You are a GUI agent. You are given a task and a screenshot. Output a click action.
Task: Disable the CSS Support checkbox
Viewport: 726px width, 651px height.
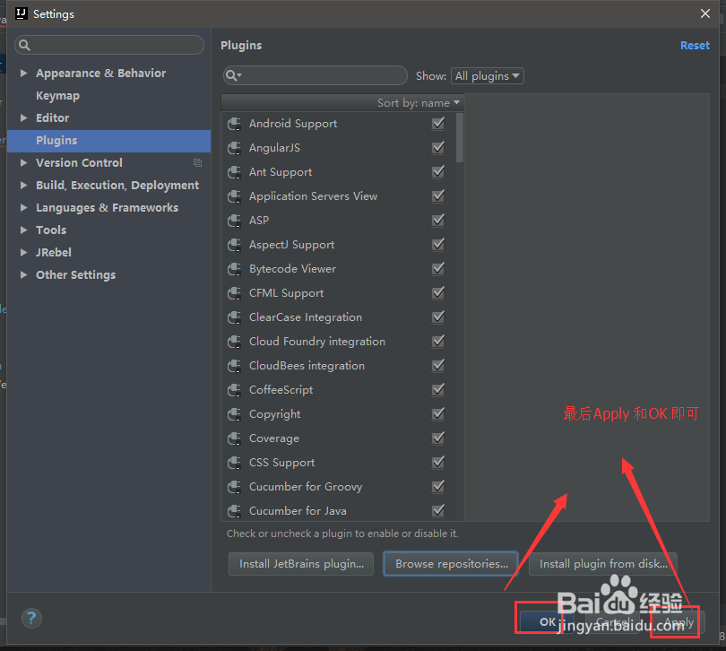(438, 462)
